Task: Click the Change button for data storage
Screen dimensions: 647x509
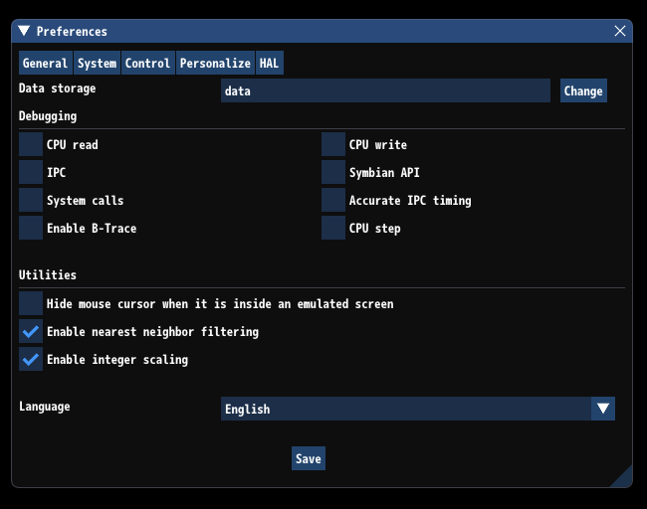Action: pos(583,90)
